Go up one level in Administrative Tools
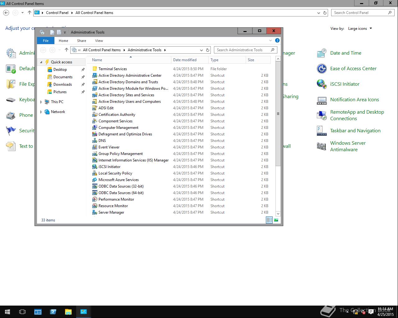The width and height of the screenshot is (398, 318). pos(66,50)
